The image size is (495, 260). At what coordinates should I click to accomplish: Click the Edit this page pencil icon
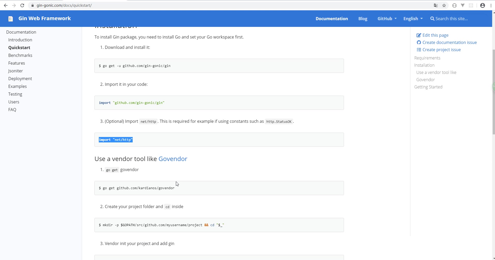[419, 35]
